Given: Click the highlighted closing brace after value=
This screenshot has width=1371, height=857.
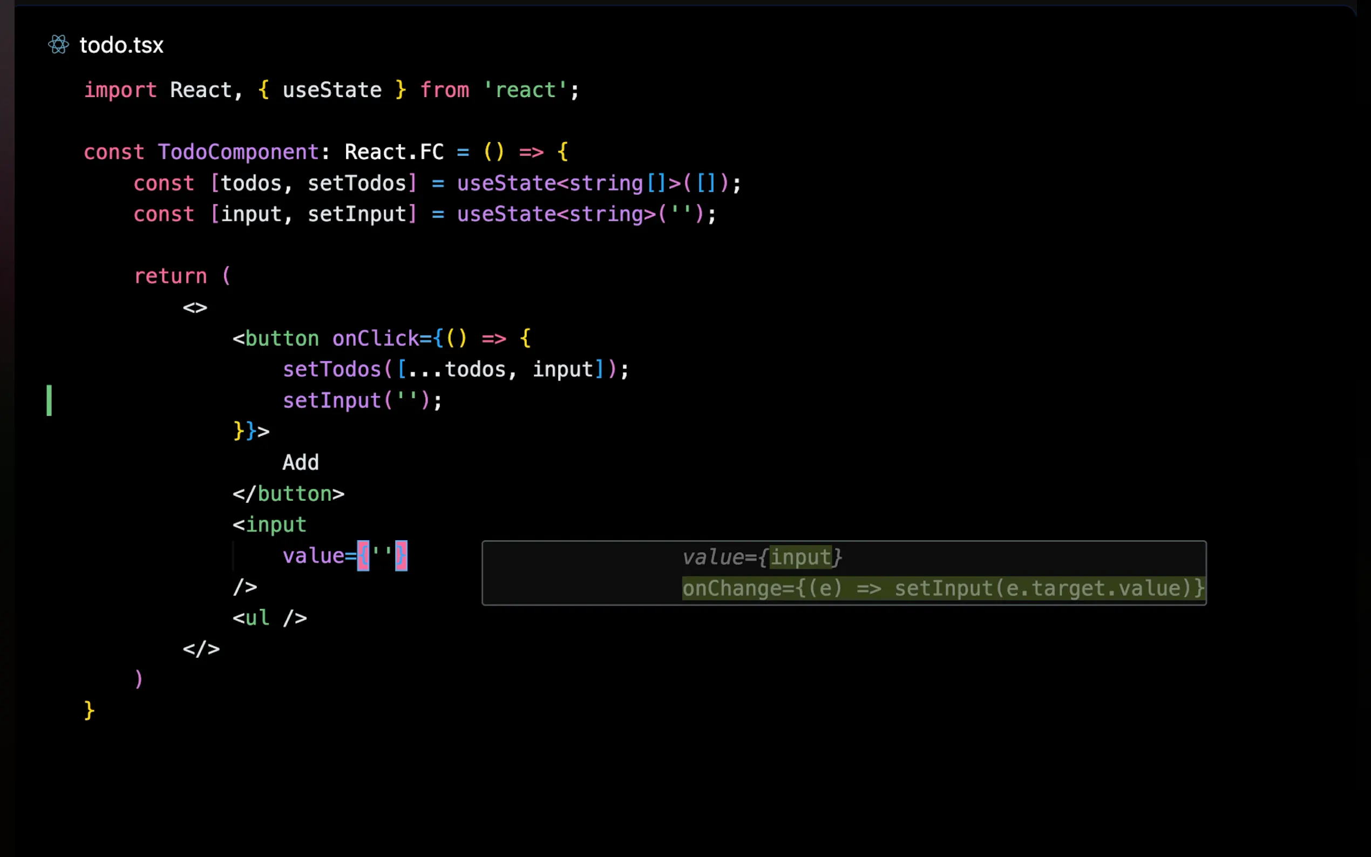Looking at the screenshot, I should click(401, 556).
